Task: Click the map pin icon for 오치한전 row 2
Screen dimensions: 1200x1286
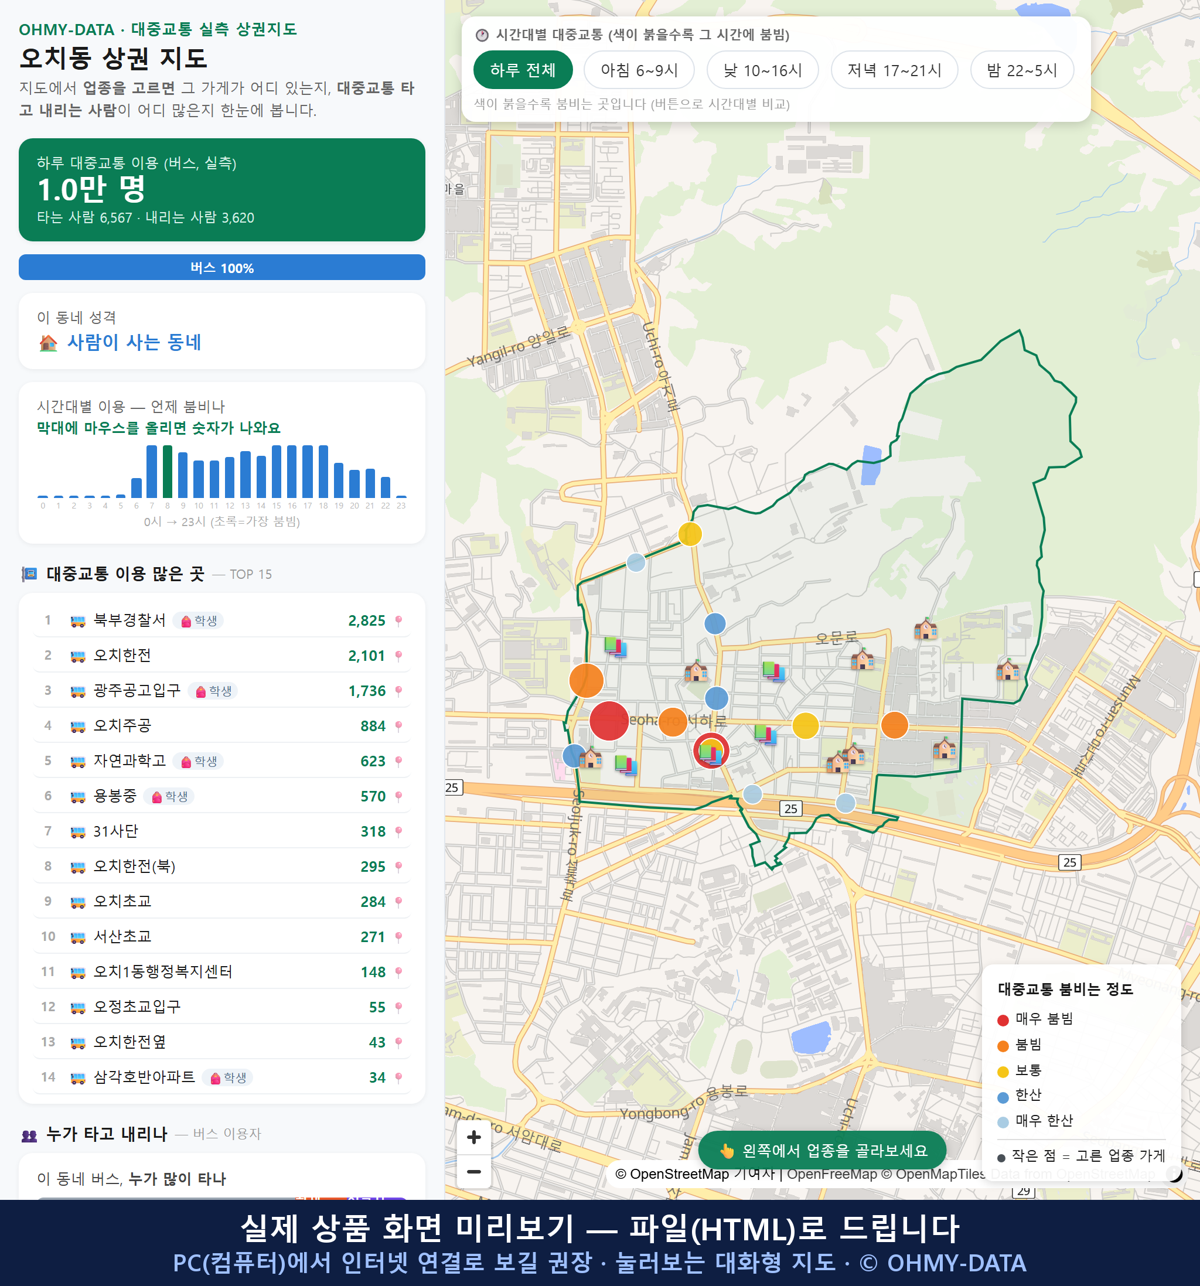Action: pyautogui.click(x=398, y=656)
